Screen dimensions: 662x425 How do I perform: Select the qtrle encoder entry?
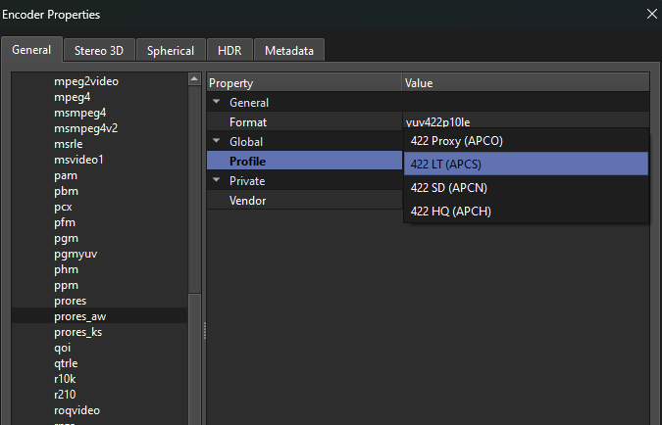coord(69,363)
